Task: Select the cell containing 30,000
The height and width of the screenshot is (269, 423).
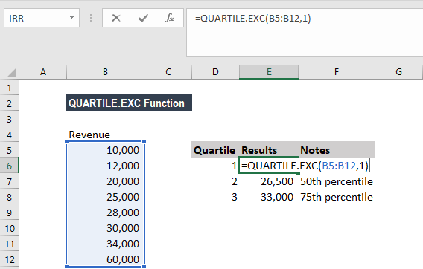Action: (x=105, y=228)
